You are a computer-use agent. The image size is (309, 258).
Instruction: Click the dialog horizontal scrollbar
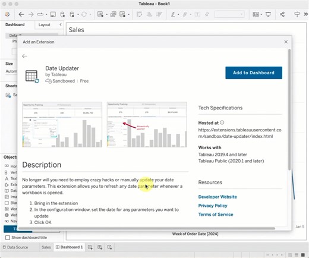(x=147, y=228)
